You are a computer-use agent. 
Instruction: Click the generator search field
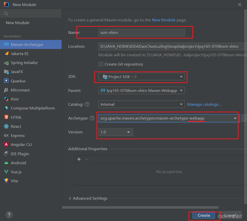click(31, 14)
